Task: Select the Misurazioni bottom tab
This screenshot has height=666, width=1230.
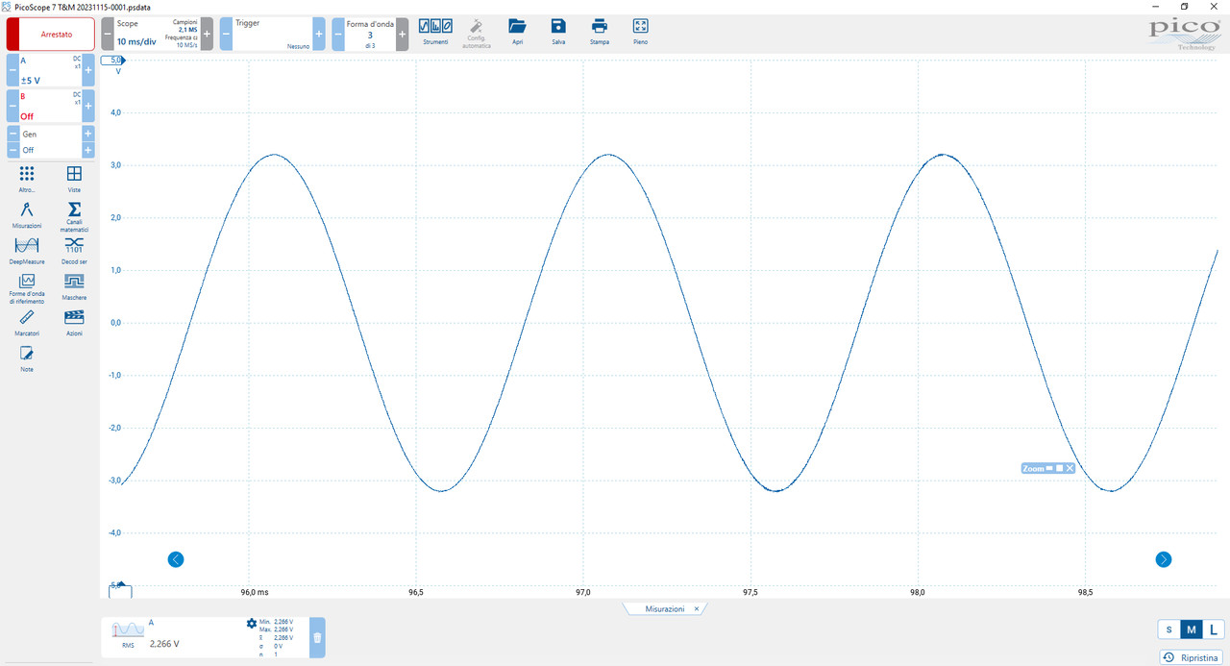Action: point(664,609)
